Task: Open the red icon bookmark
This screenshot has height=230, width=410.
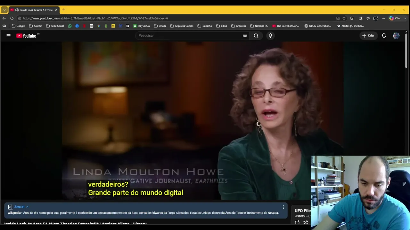Action: tap(84, 26)
